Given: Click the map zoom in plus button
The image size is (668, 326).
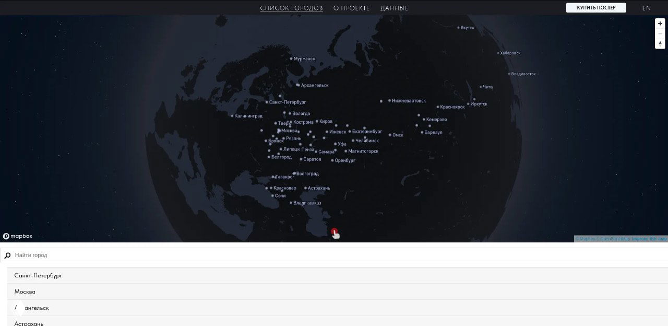Looking at the screenshot, I should pos(660,24).
